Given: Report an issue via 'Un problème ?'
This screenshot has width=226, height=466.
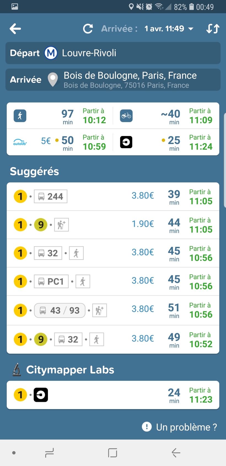Looking at the screenshot, I should [x=180, y=427].
